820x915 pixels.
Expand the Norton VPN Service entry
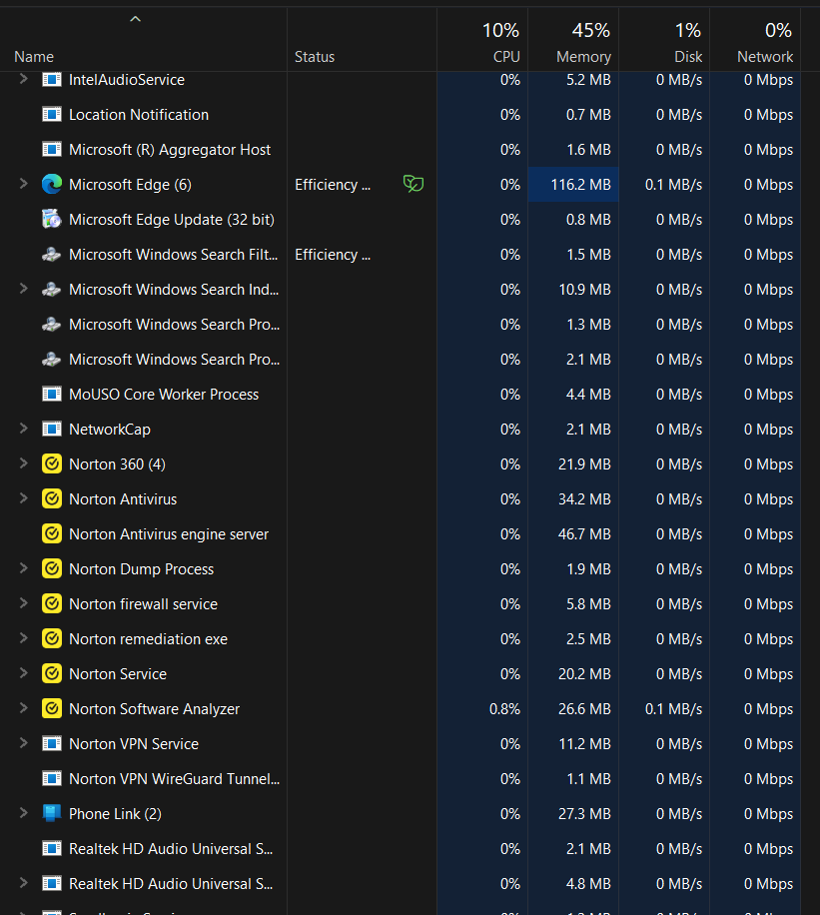coord(24,744)
